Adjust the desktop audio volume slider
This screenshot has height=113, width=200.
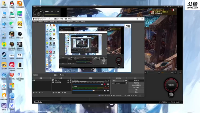coord(88,91)
